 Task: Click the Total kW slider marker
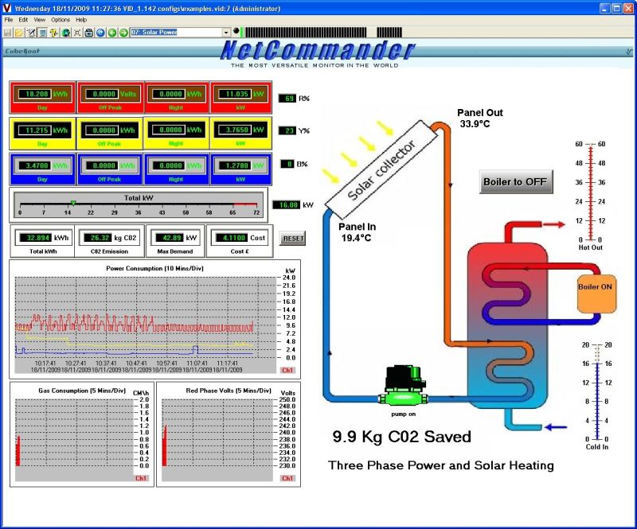(73, 203)
